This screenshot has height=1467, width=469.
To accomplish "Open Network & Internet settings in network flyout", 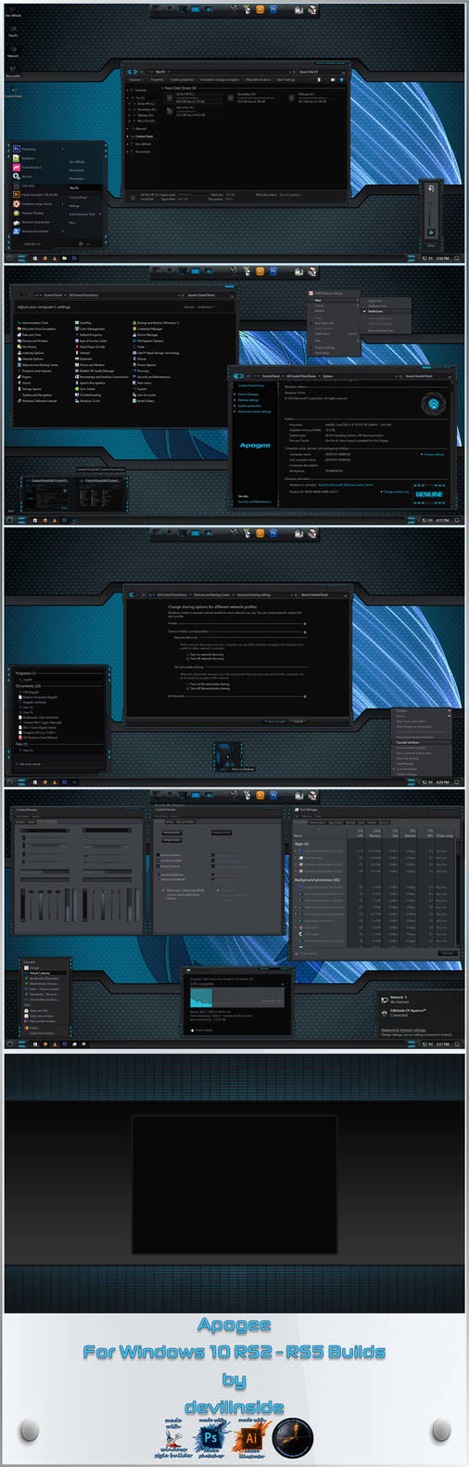I will (x=404, y=1030).
